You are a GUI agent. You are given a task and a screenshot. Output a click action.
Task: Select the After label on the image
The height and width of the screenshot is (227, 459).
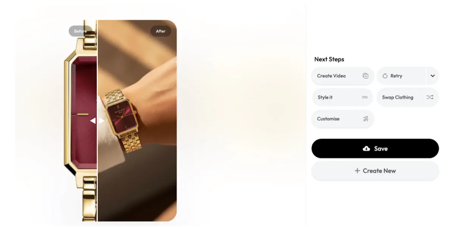point(161,31)
